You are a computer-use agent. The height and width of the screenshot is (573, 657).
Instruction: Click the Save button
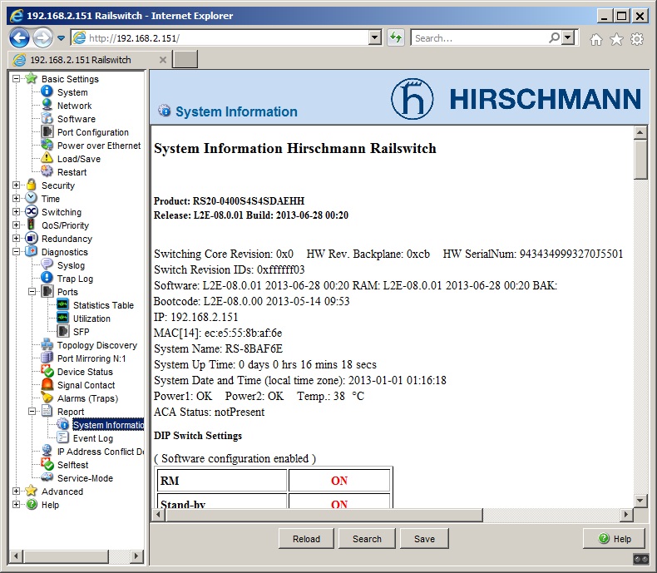(424, 539)
